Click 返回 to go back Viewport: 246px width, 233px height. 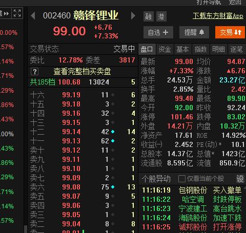point(235,3)
